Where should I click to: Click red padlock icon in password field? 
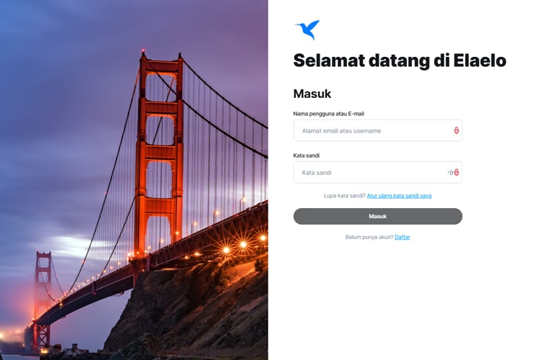point(456,172)
